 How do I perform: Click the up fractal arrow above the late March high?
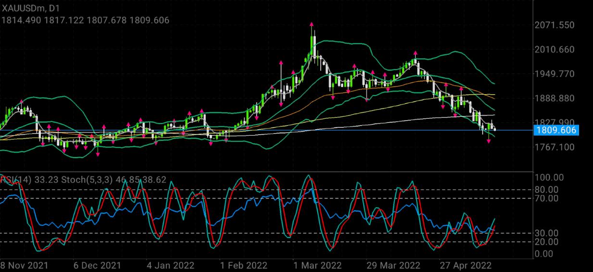(x=415, y=53)
